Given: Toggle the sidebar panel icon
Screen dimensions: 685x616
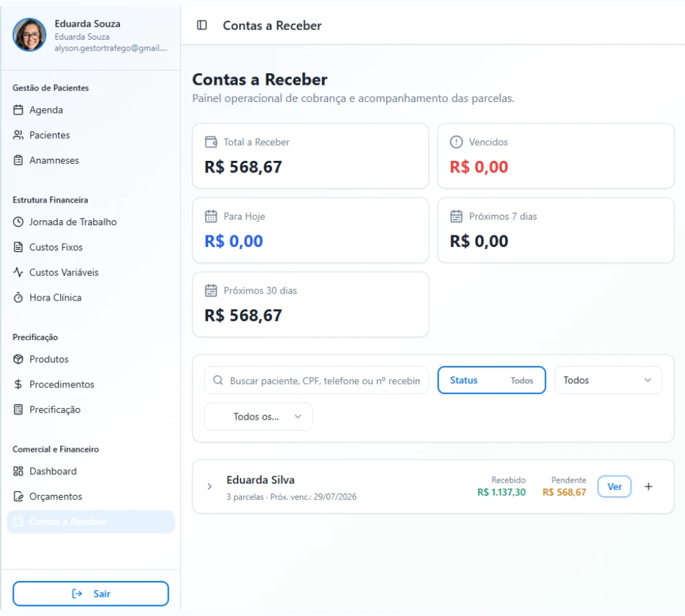Looking at the screenshot, I should (202, 25).
